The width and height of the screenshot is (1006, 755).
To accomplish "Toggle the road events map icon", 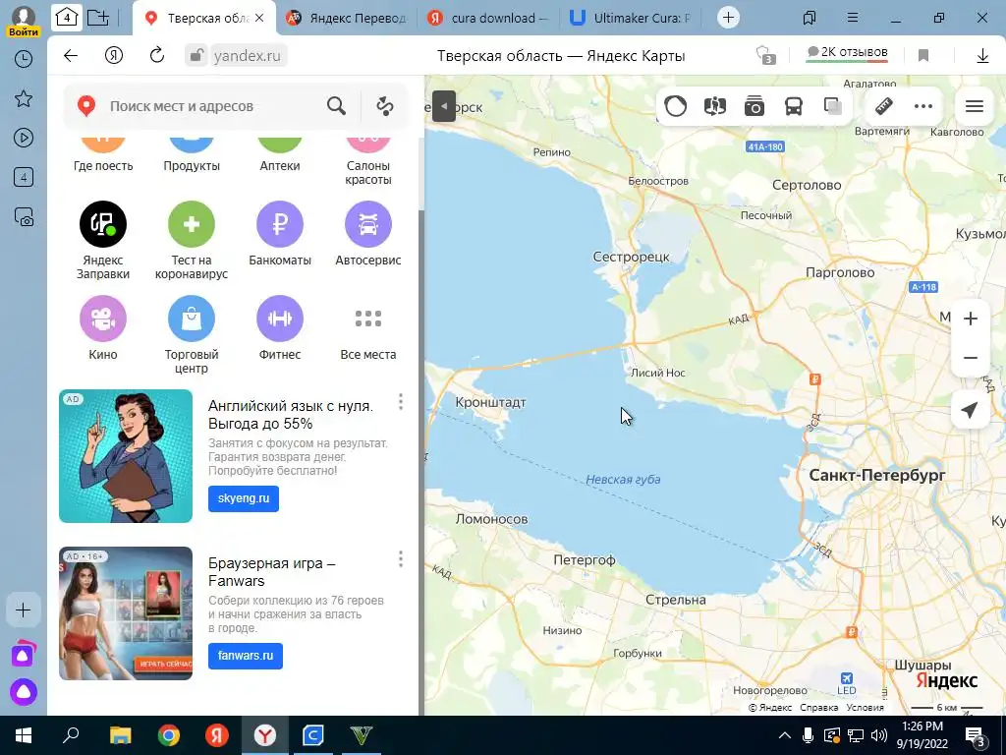I will (715, 106).
